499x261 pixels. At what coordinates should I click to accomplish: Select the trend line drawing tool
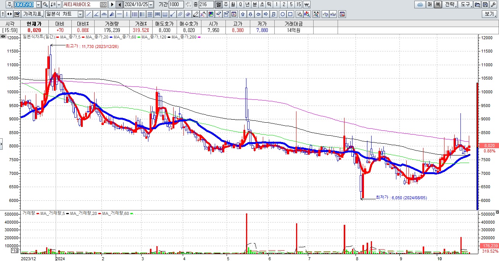(x=89, y=14)
